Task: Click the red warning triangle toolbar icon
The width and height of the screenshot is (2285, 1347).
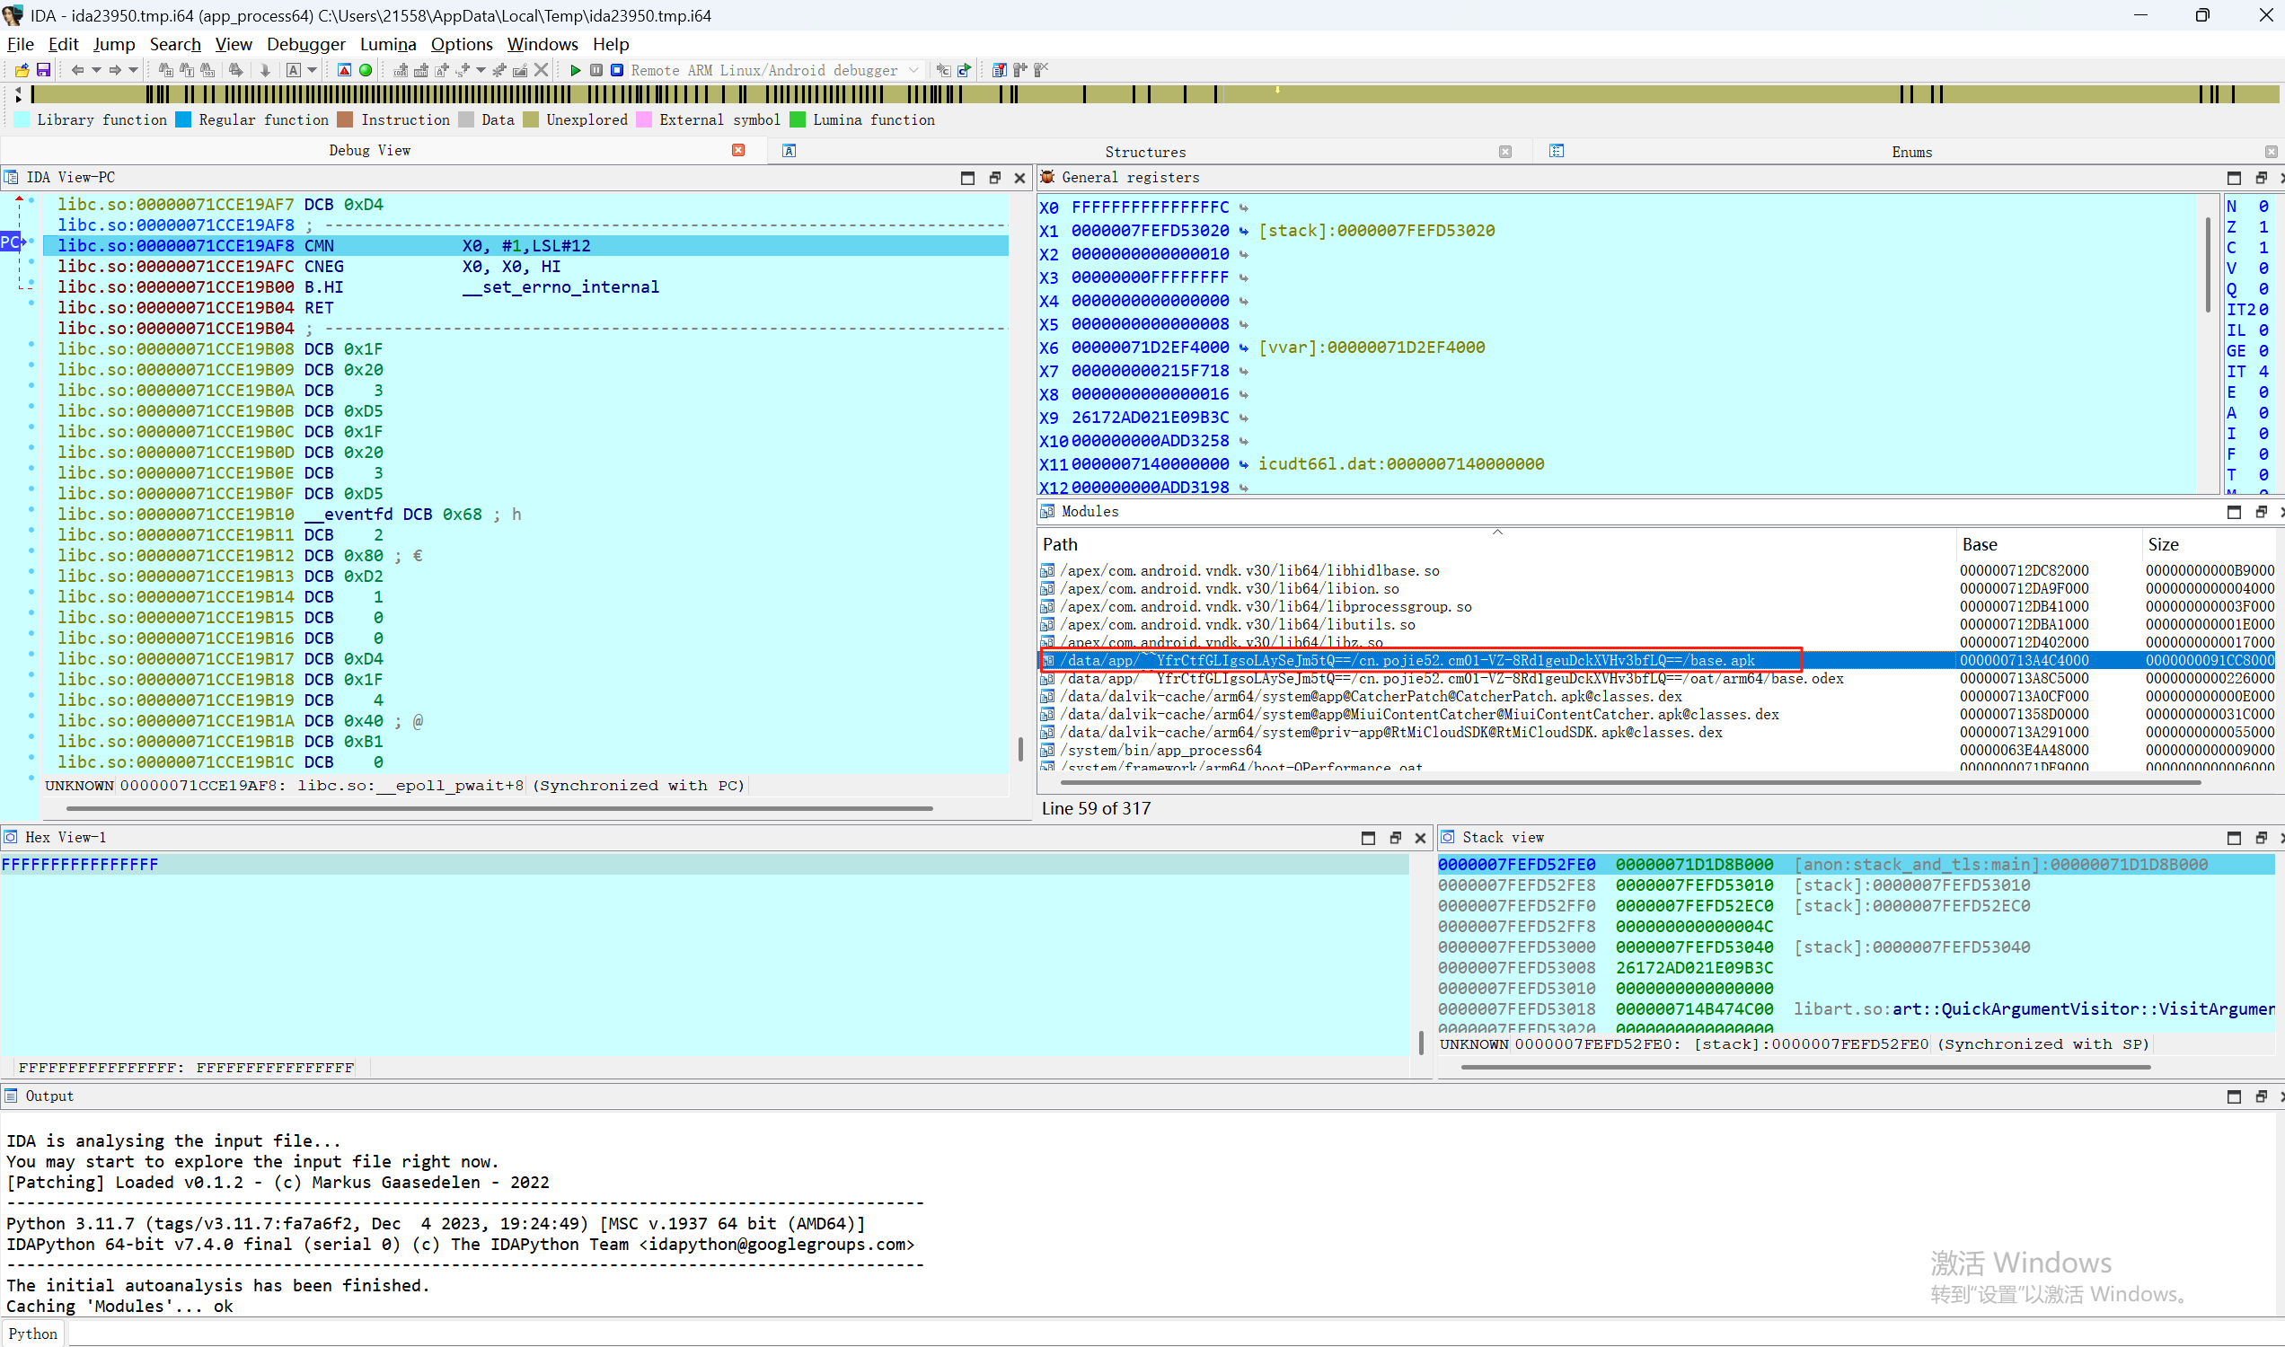Action: coord(344,70)
